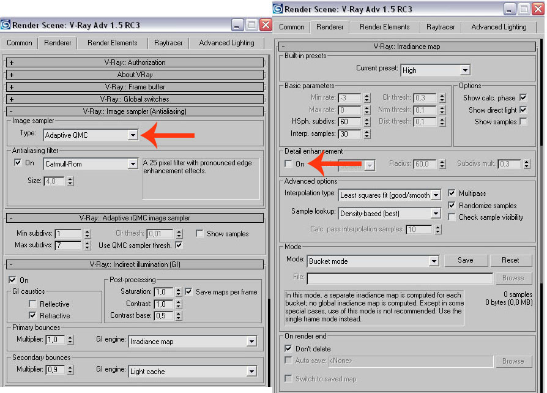
Task: Adjust Max subdivs spinner arrows
Action: 87,245
